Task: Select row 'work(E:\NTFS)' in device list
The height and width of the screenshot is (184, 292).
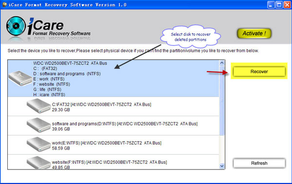Action: coord(113,145)
